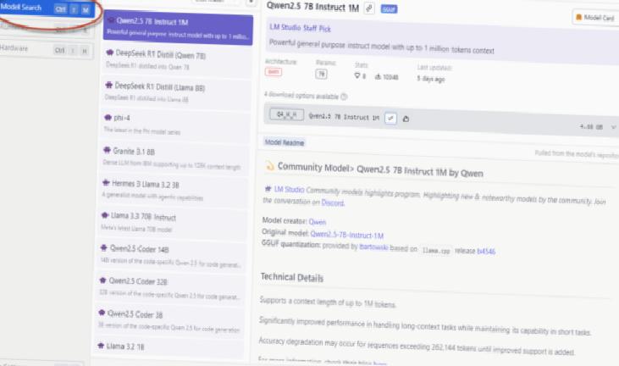Select Qwen2.5 Coder 3B model

coord(169,320)
